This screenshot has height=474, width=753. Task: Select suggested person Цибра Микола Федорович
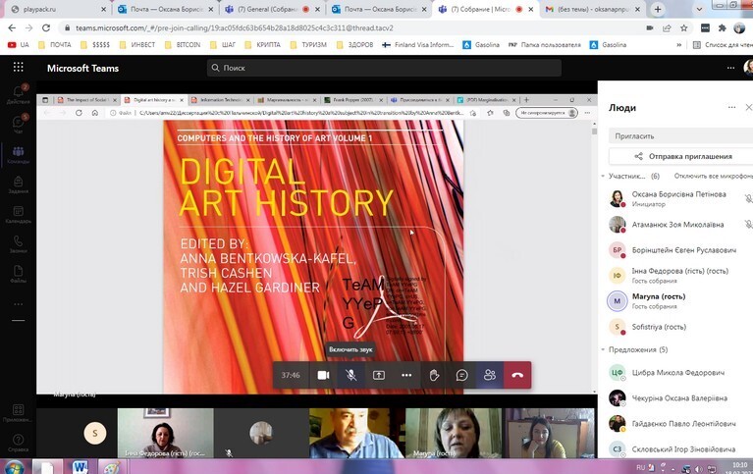pyautogui.click(x=676, y=372)
